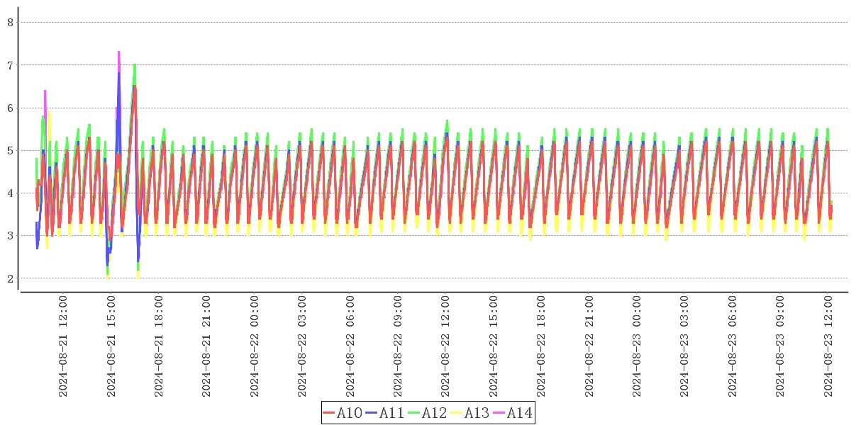Select the 2024-08-21 12:00 x-axis label

[x=62, y=347]
